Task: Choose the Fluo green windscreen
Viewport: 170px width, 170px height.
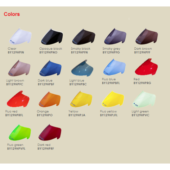Action: click(20, 133)
